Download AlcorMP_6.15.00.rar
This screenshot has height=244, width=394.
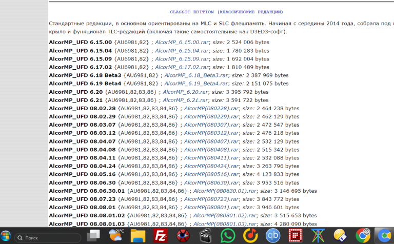[182, 42]
